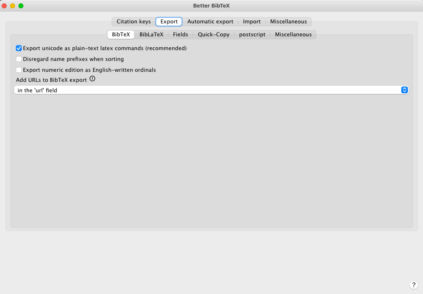The width and height of the screenshot is (423, 294).
Task: Check Export numeric edition as English-written ordinals
Action: click(19, 70)
